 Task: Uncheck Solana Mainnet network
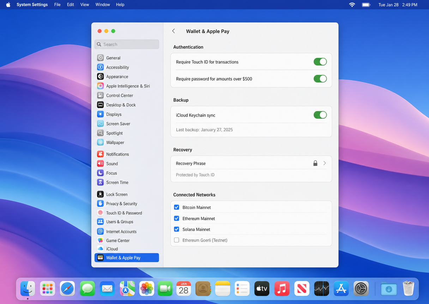tap(177, 229)
